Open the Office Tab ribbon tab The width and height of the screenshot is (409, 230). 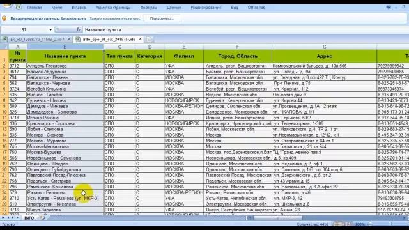pos(256,8)
